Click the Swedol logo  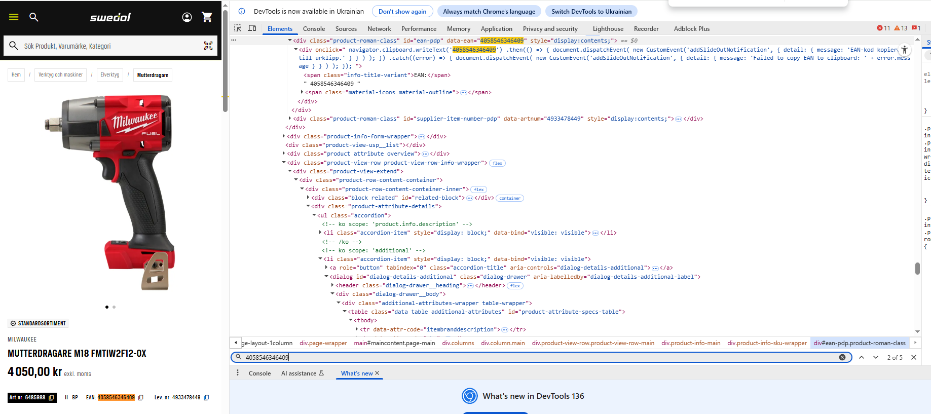tap(110, 18)
